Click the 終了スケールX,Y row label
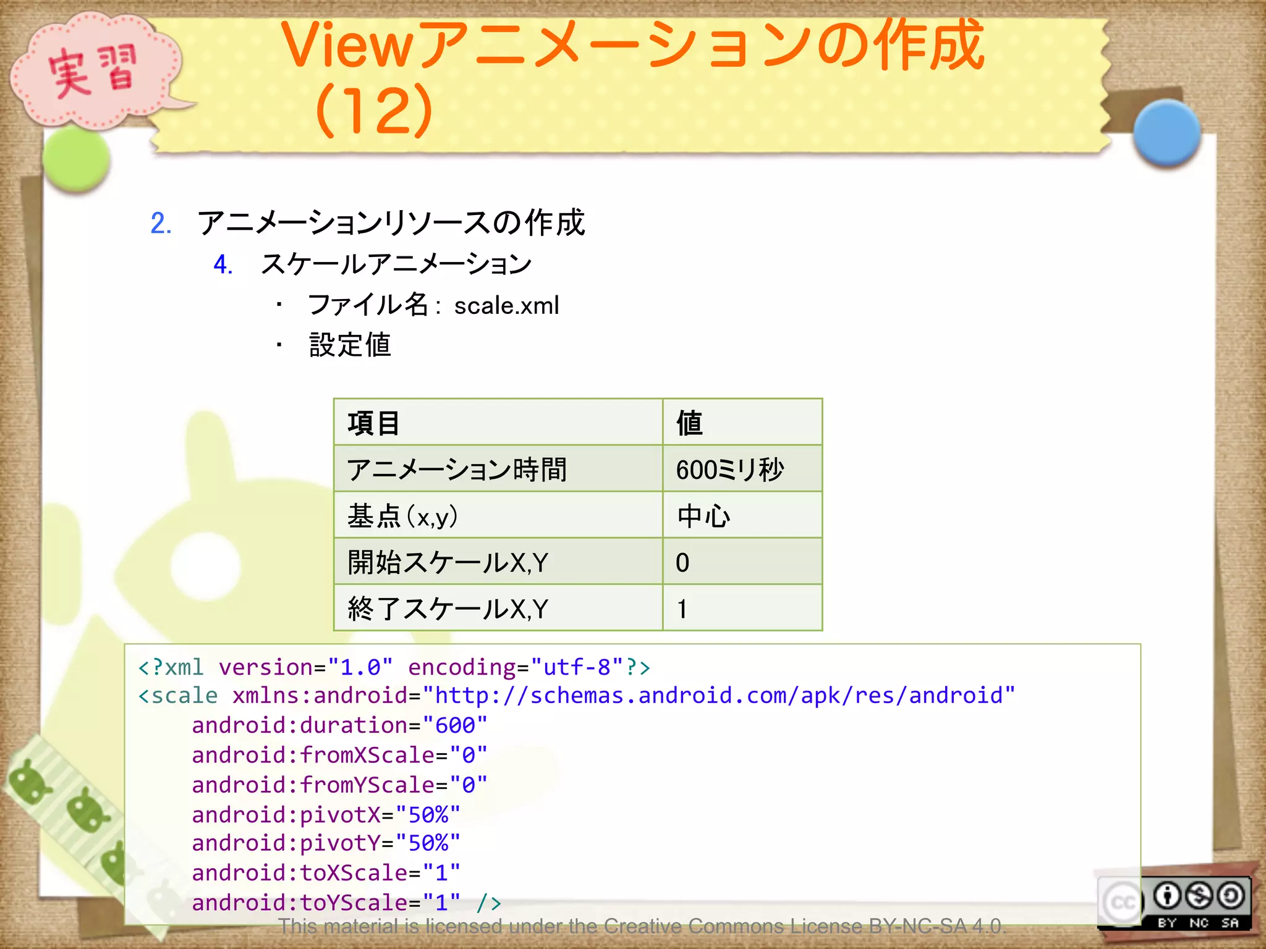This screenshot has height=949, width=1266. (448, 609)
